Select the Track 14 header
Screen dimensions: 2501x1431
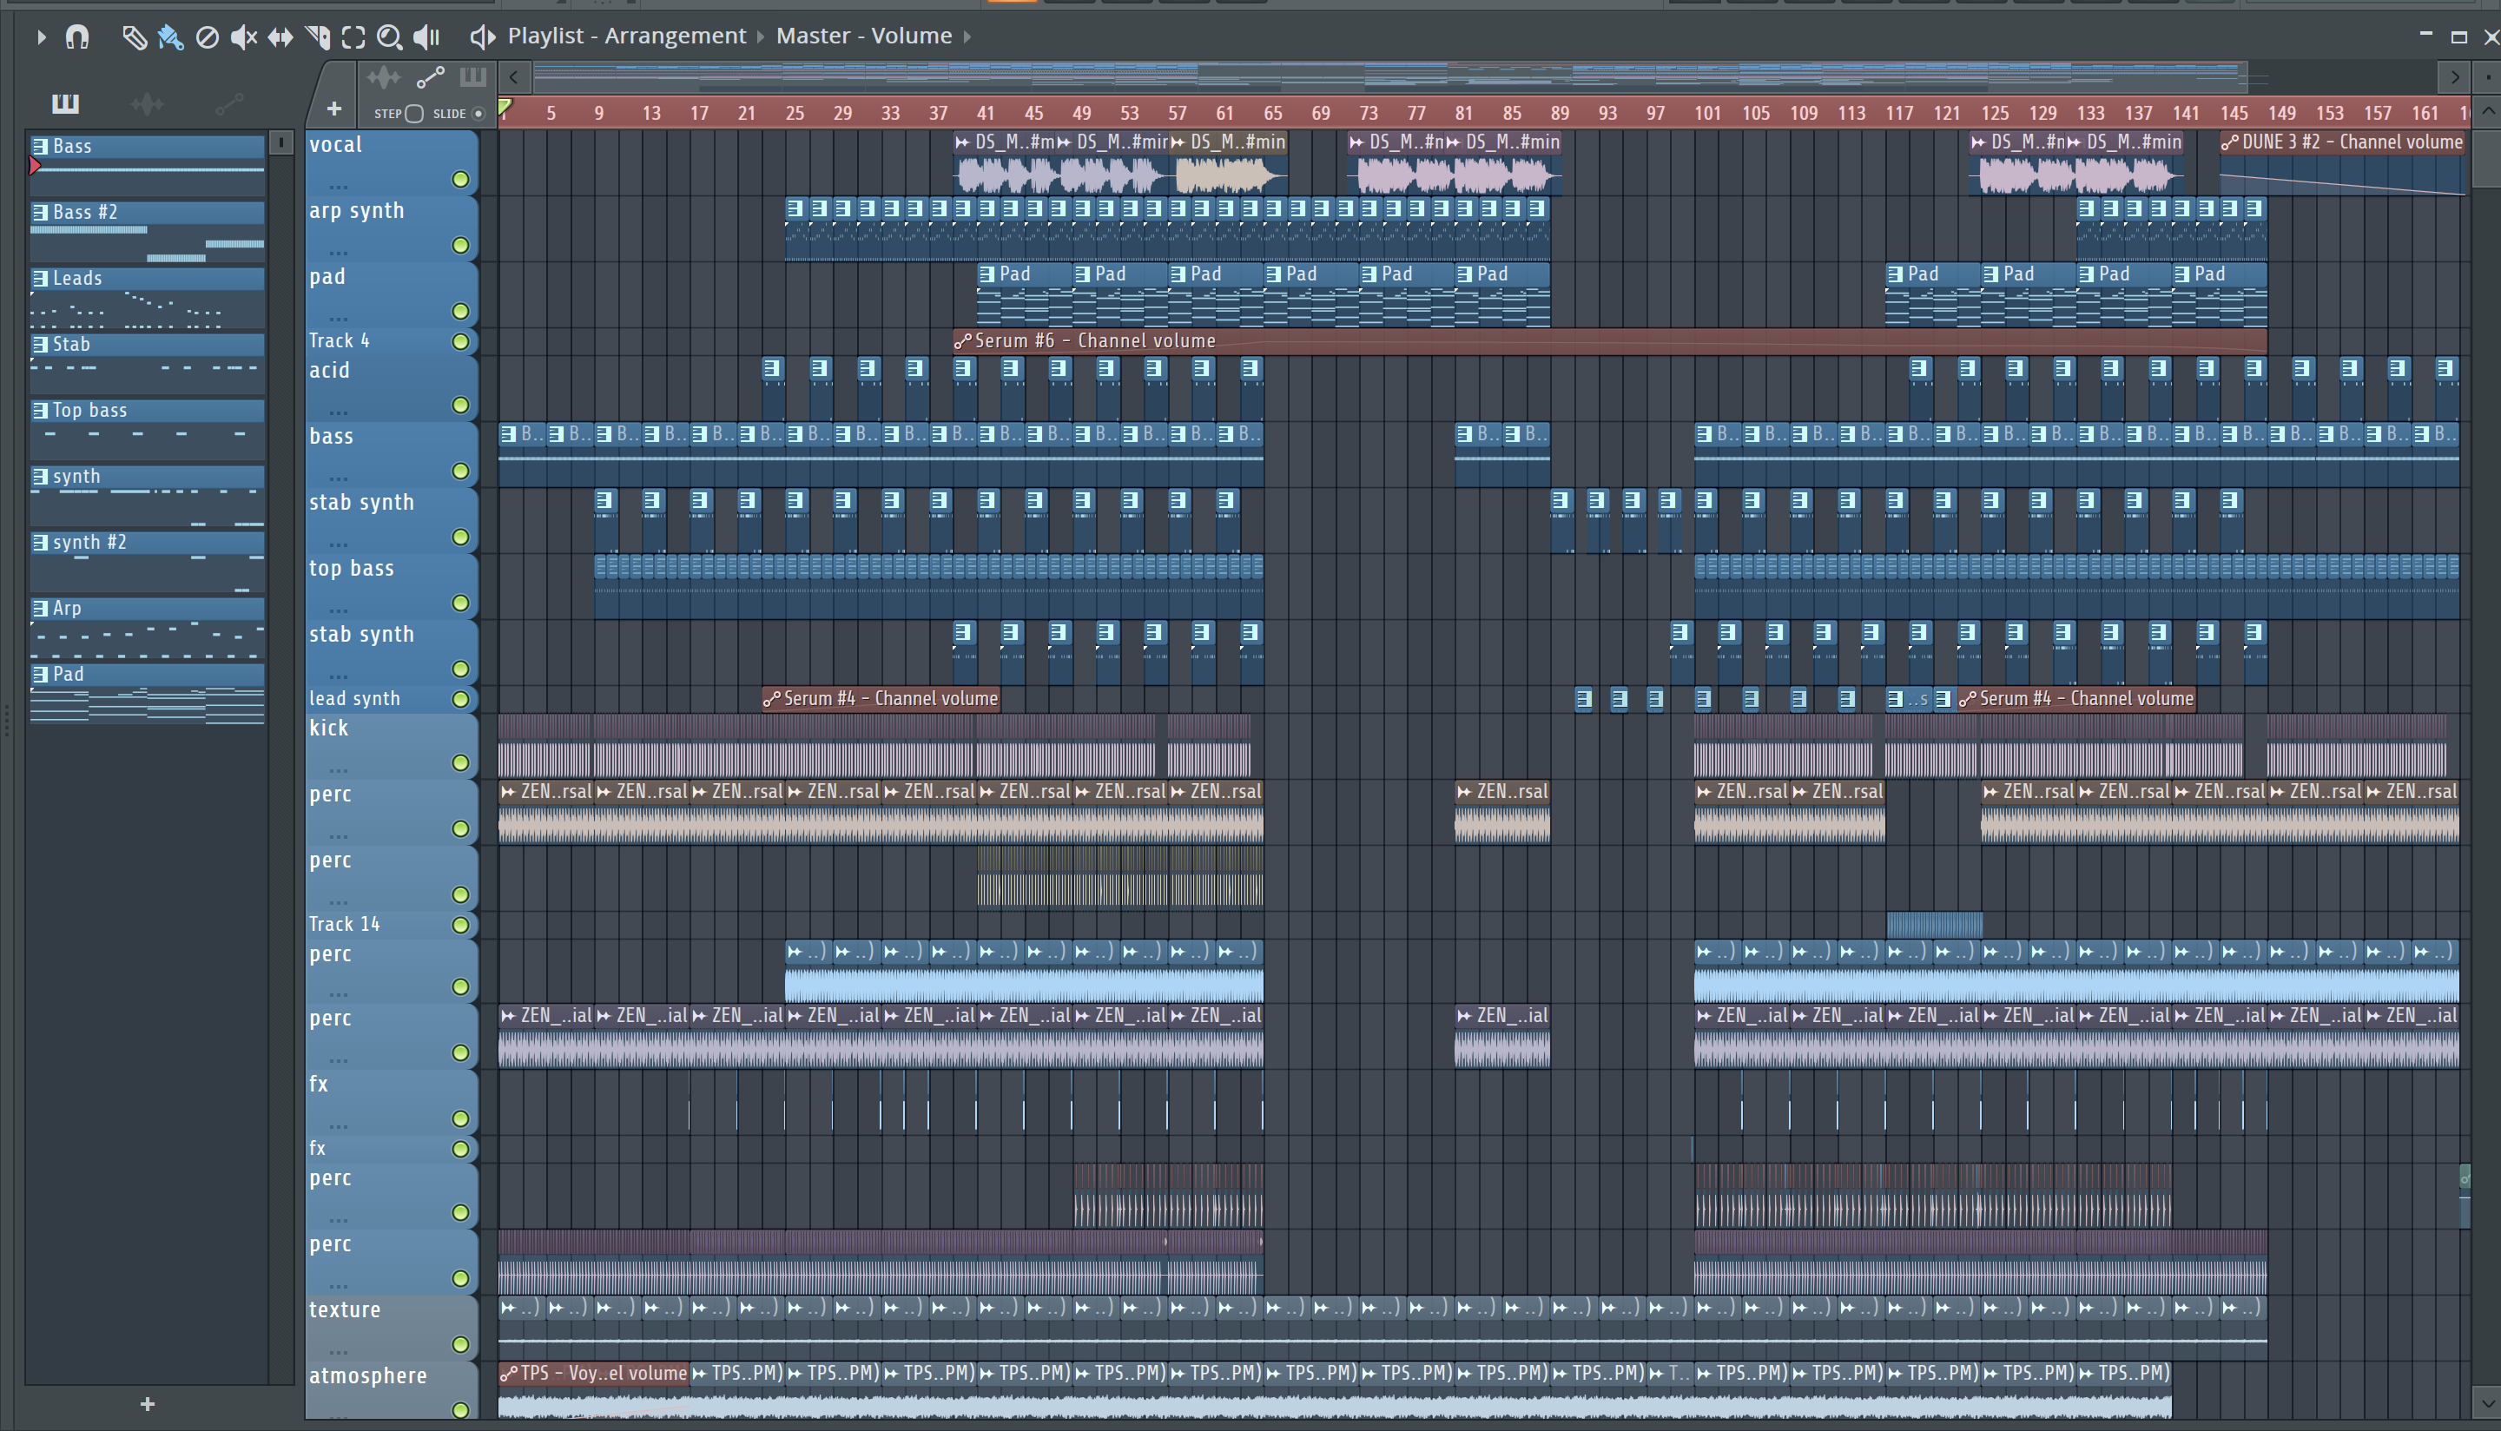point(391,925)
